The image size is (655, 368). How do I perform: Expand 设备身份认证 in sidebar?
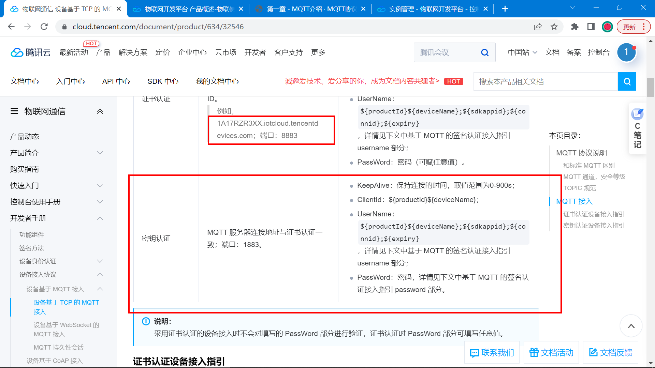(x=100, y=261)
